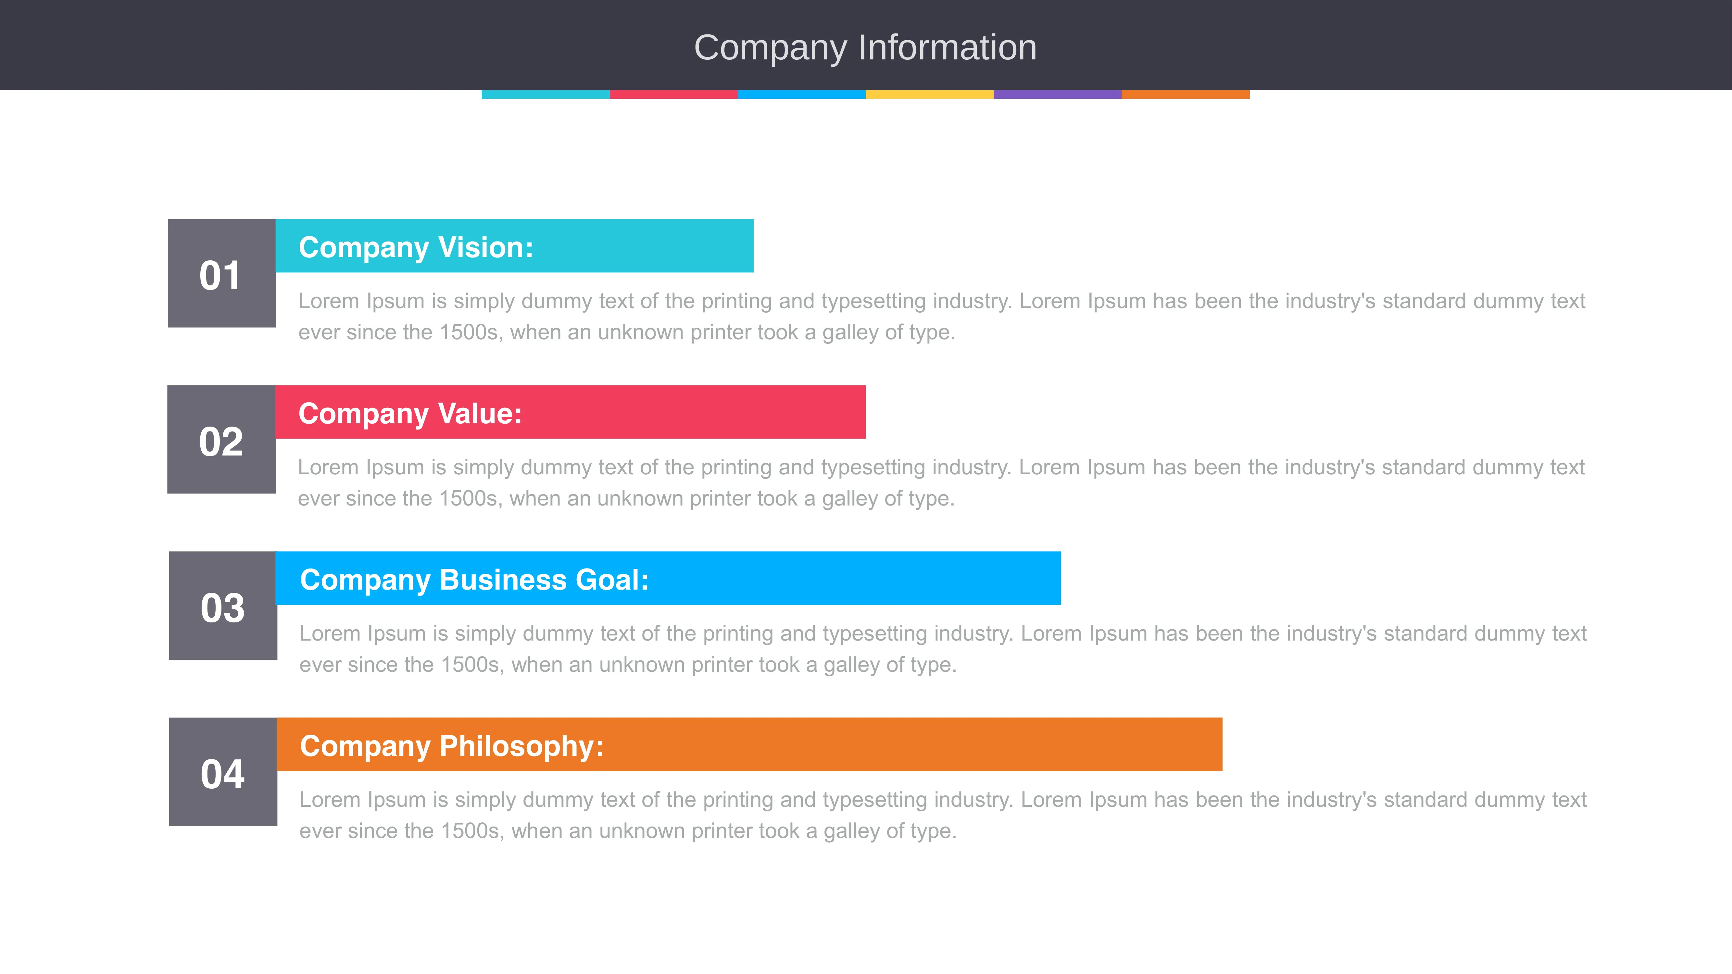This screenshot has height=974, width=1732.
Task: Click the Company Vision heading bar
Action: [x=514, y=246]
